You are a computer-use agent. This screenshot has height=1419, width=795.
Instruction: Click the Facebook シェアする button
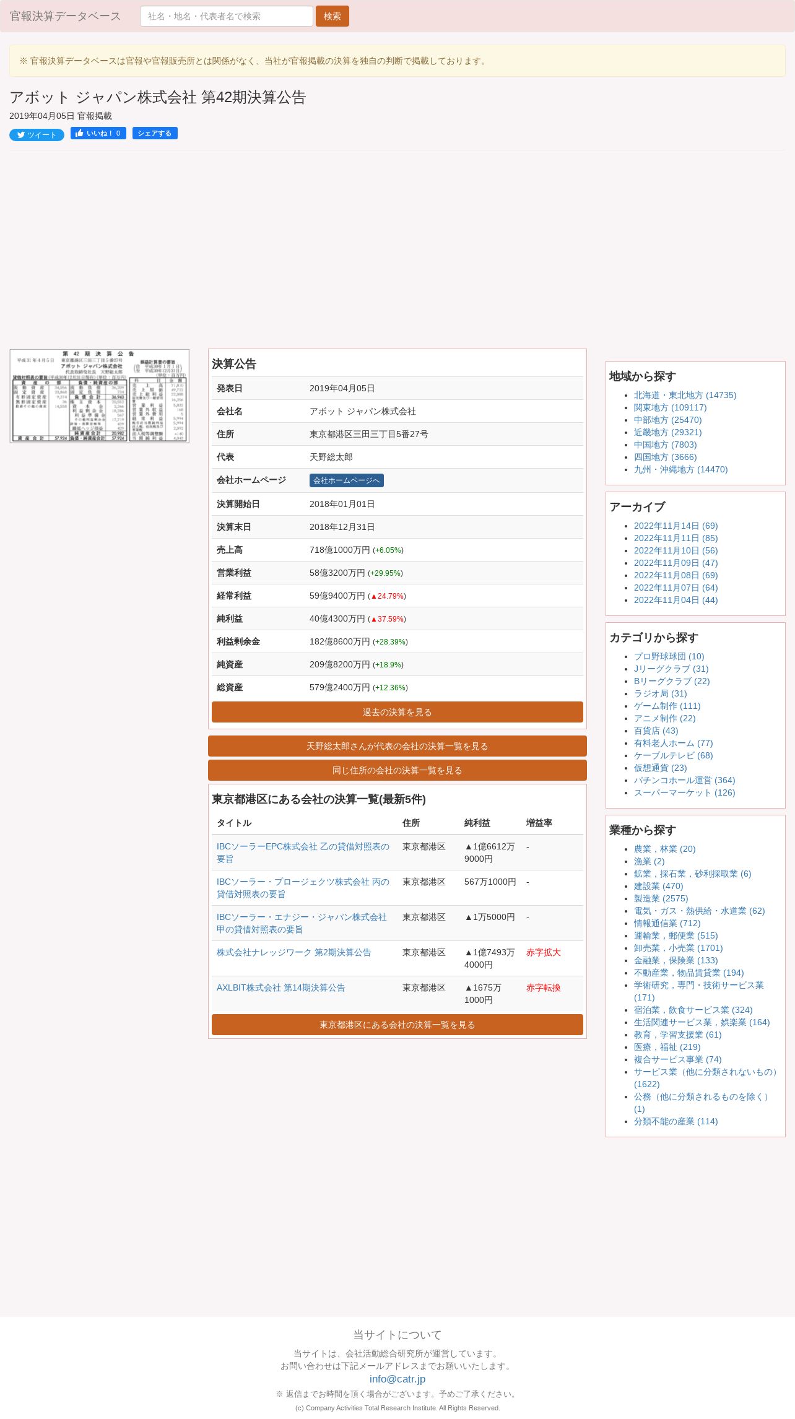click(x=155, y=133)
